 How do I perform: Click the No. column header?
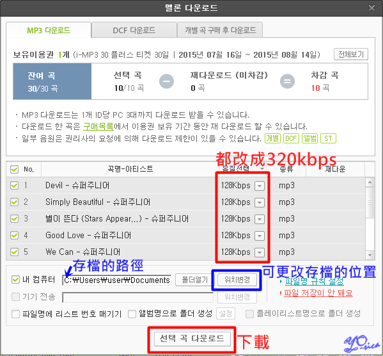pos(29,169)
